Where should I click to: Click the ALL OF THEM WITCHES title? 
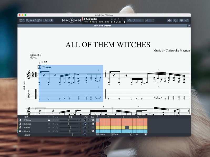pos(108,44)
